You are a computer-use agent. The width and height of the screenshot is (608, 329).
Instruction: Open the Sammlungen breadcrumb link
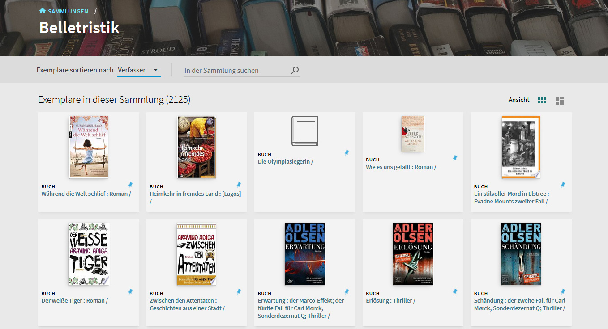pyautogui.click(x=68, y=11)
